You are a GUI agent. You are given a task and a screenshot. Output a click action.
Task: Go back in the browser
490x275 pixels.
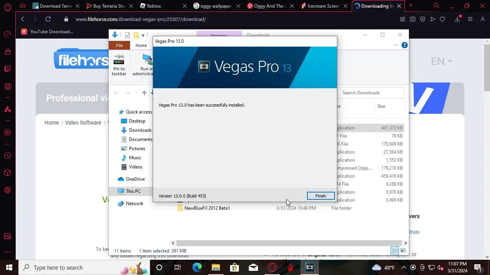click(x=22, y=19)
